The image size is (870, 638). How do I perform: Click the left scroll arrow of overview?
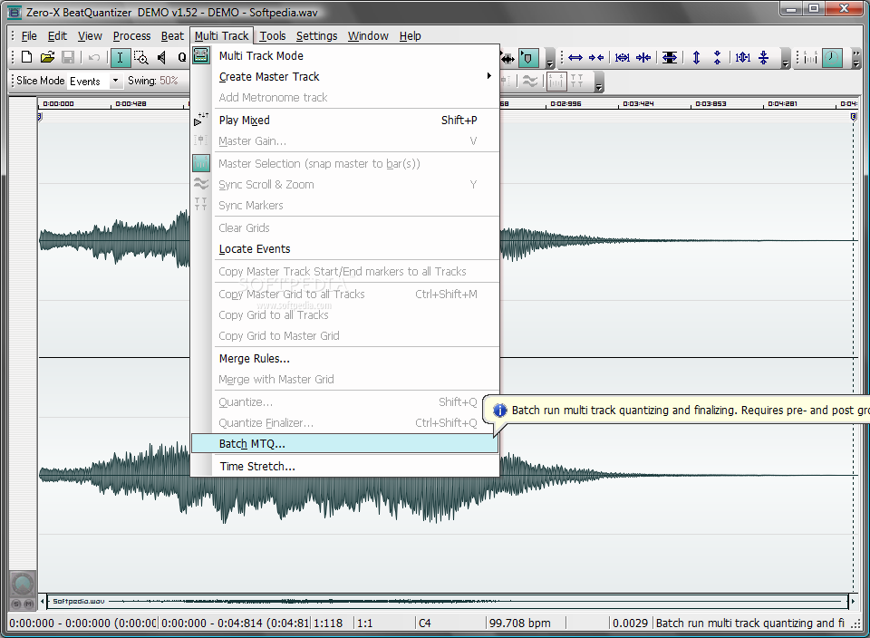pyautogui.click(x=43, y=602)
